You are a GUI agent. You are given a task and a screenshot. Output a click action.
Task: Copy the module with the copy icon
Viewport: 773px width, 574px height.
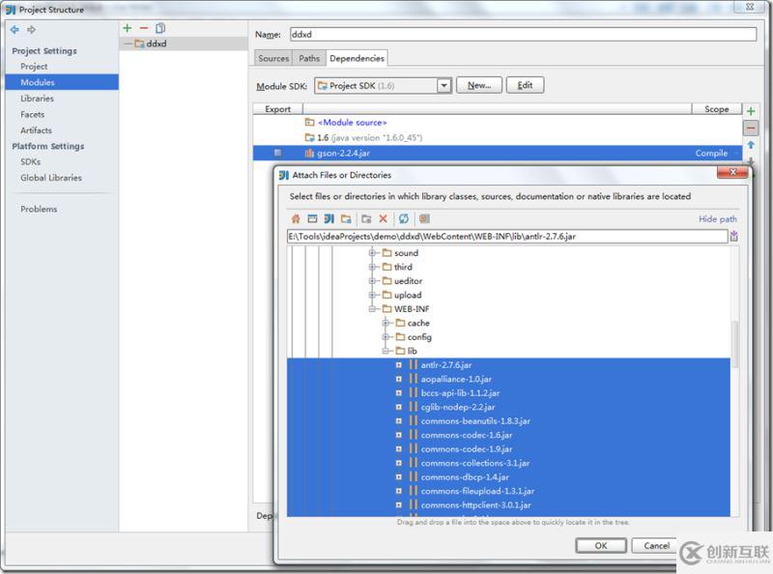pyautogui.click(x=160, y=28)
